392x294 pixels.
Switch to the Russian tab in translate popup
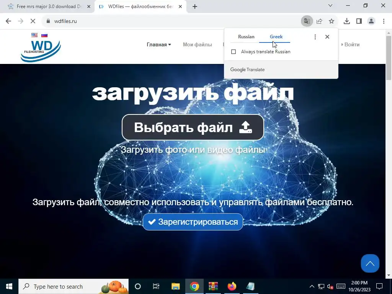[x=246, y=37]
